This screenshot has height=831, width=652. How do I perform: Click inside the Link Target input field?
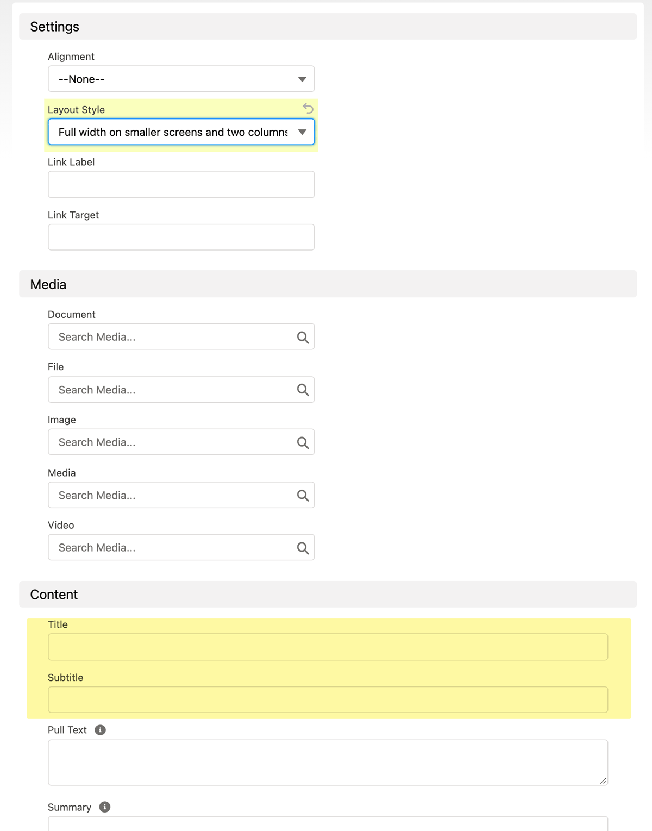tap(180, 237)
